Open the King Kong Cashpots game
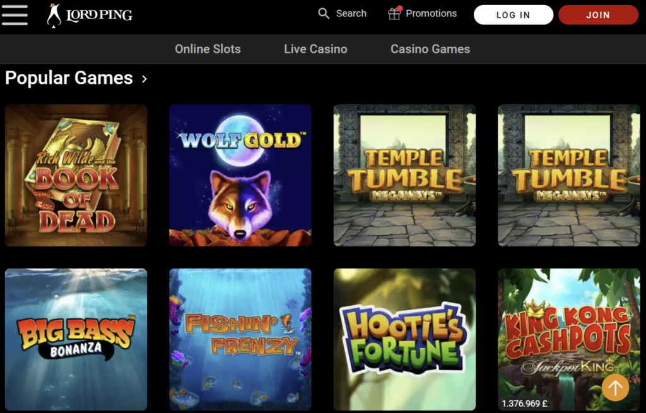 point(569,339)
